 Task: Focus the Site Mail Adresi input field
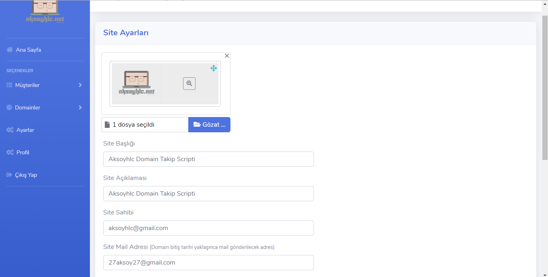point(208,263)
